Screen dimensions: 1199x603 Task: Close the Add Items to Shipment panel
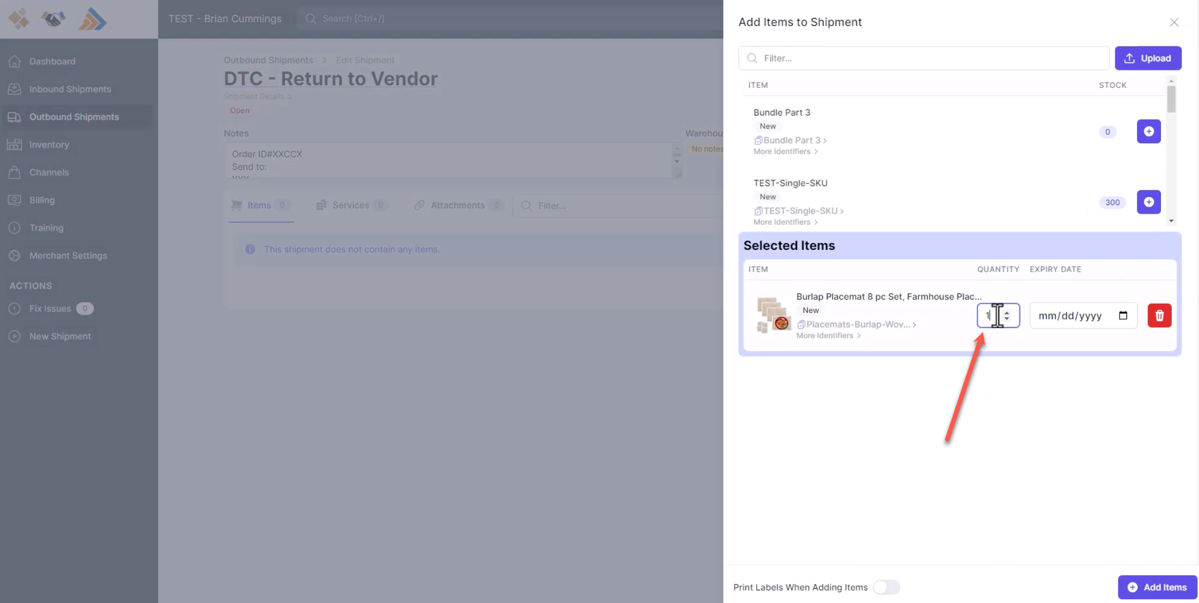(x=1174, y=22)
